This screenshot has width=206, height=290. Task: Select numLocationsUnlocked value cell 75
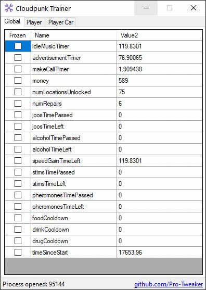click(160, 92)
